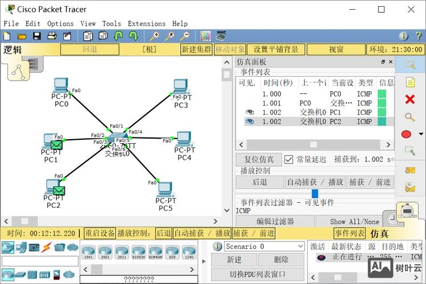Select the red ellipse drawing tool

pyautogui.click(x=406, y=134)
